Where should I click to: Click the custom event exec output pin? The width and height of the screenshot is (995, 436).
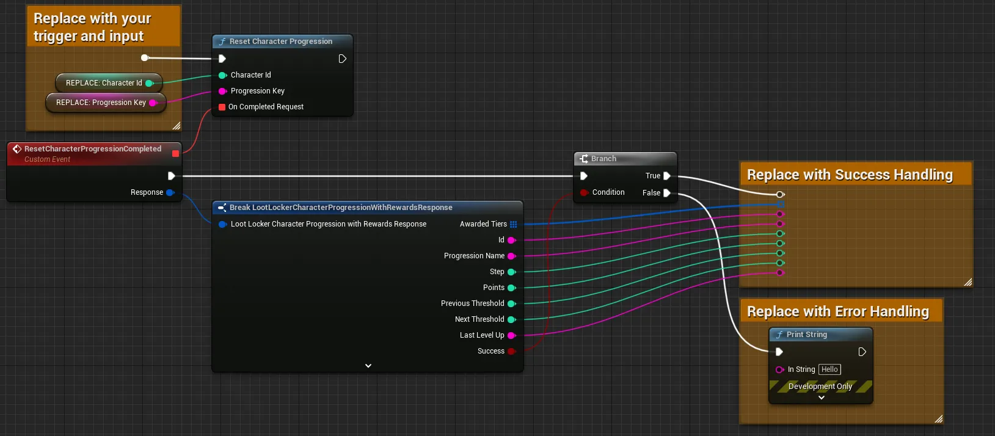tap(172, 176)
